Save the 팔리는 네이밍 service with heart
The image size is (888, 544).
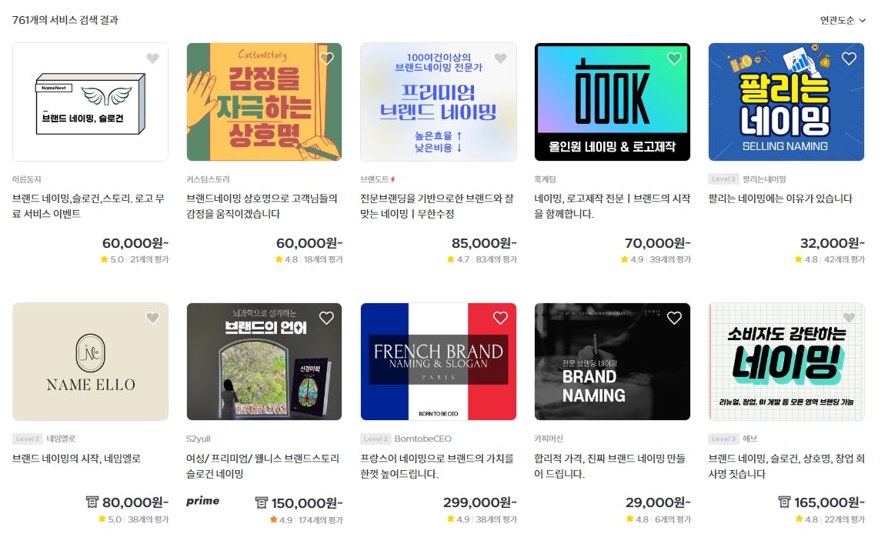pyautogui.click(x=848, y=58)
